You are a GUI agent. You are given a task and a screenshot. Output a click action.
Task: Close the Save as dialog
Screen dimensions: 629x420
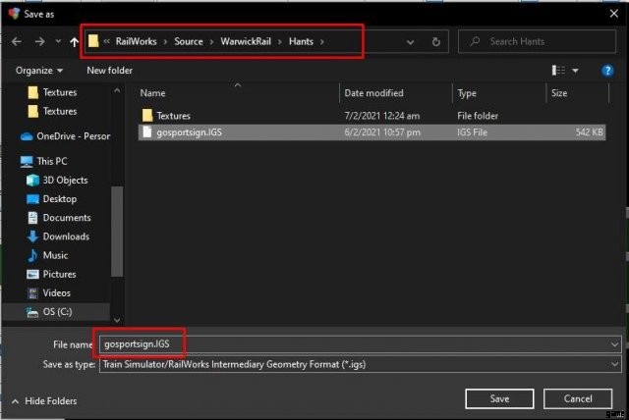(x=613, y=14)
